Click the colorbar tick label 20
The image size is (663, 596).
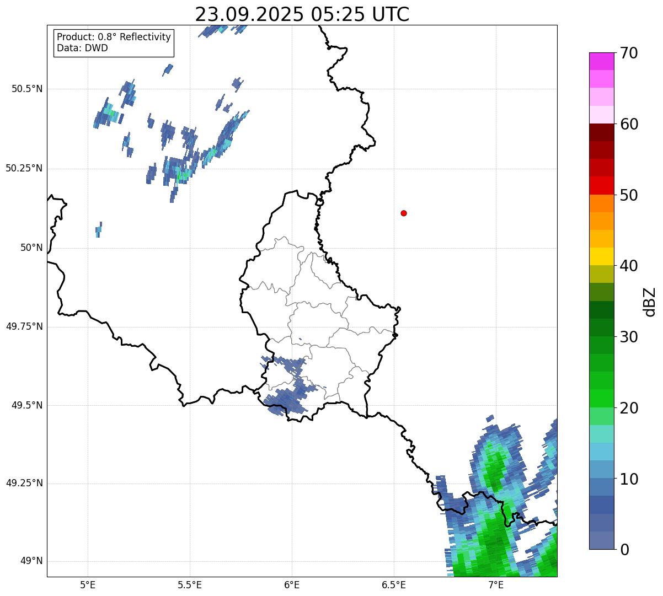click(x=628, y=408)
